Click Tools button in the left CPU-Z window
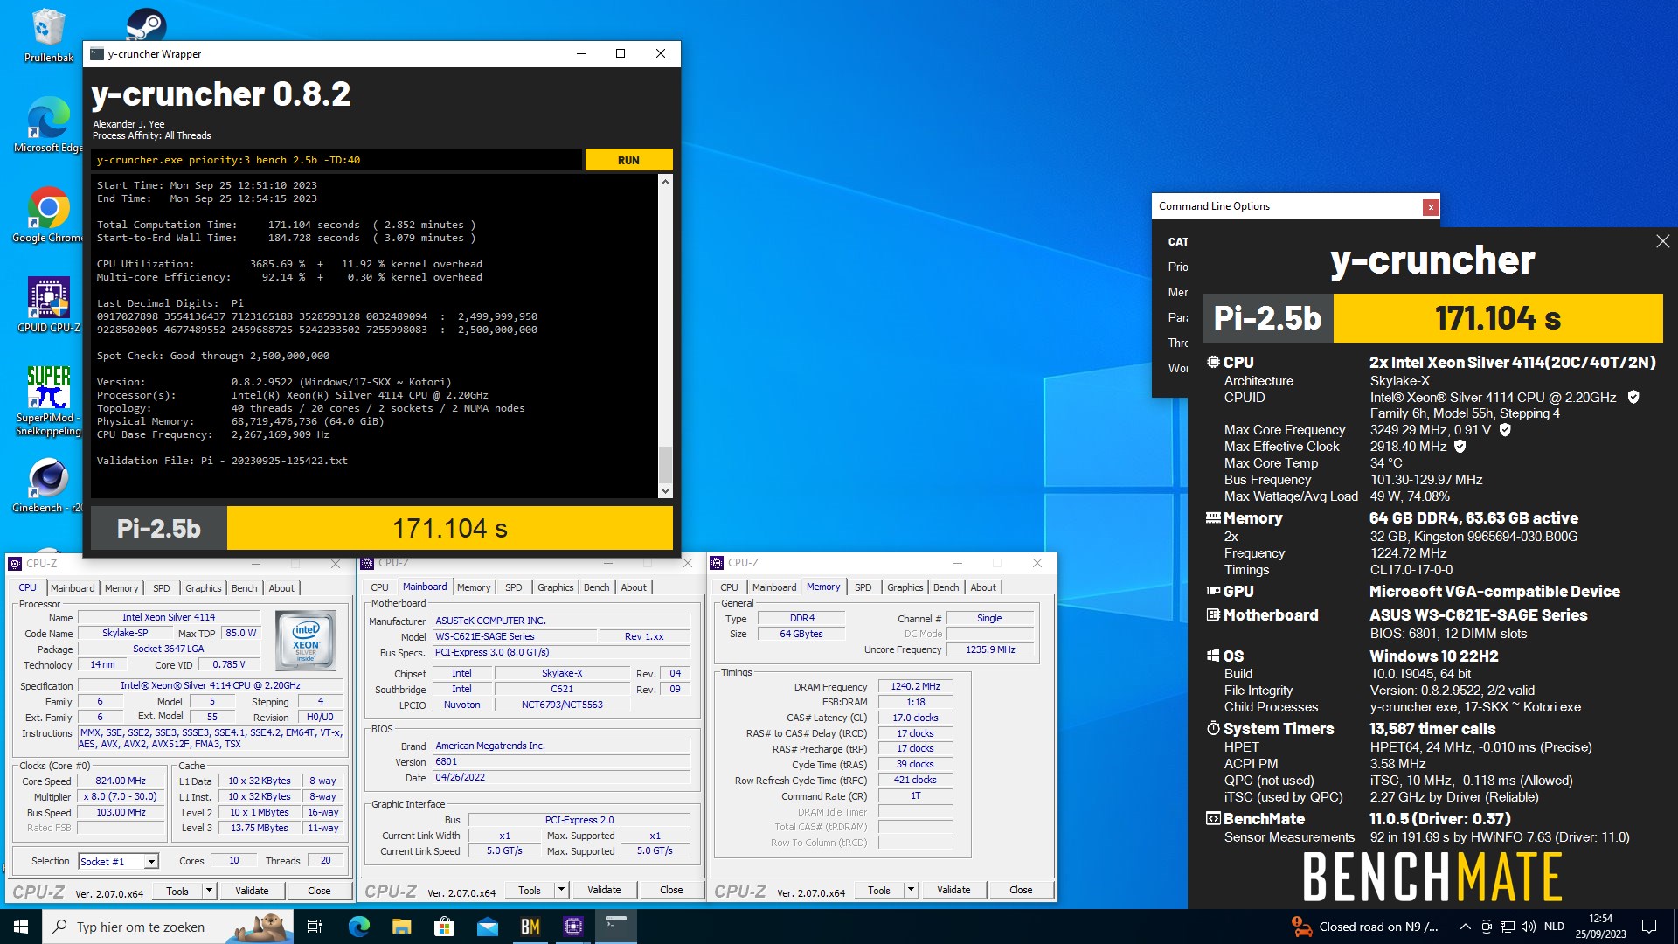The width and height of the screenshot is (1678, 944). (177, 891)
